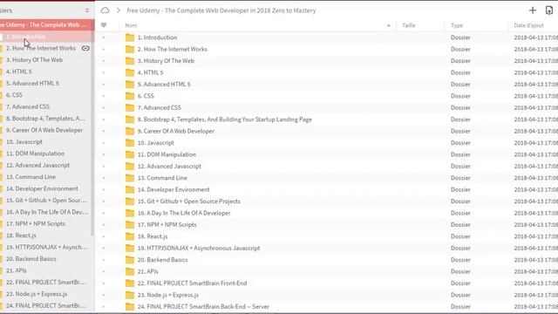The image size is (558, 314).
Task: Open 12. Advanced Javascript in file list
Action: click(169, 167)
